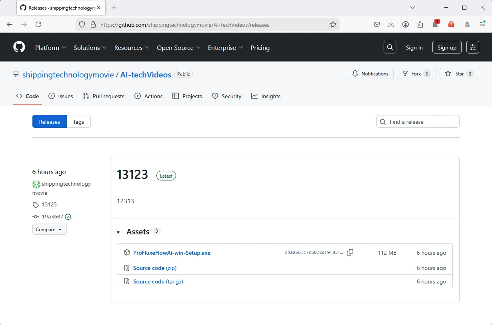Select the Releases toggle button
This screenshot has height=325, width=492.
pyautogui.click(x=50, y=122)
